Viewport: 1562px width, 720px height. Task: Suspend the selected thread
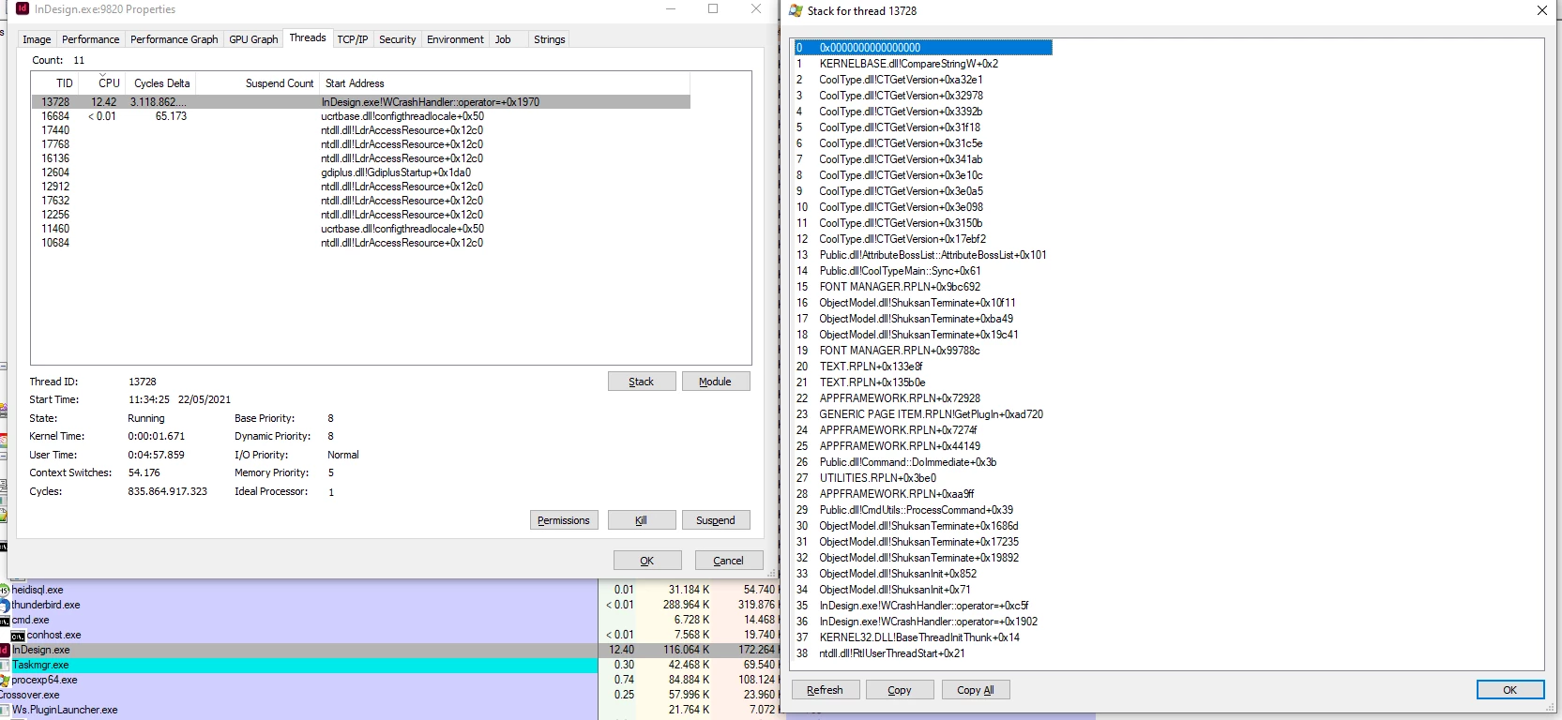[x=715, y=520]
